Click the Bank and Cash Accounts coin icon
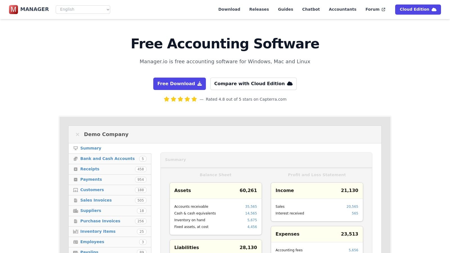The width and height of the screenshot is (450, 253). click(x=75, y=159)
